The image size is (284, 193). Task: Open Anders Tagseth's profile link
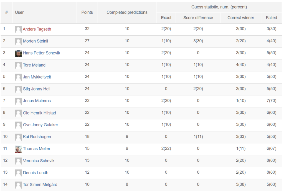point(37,29)
